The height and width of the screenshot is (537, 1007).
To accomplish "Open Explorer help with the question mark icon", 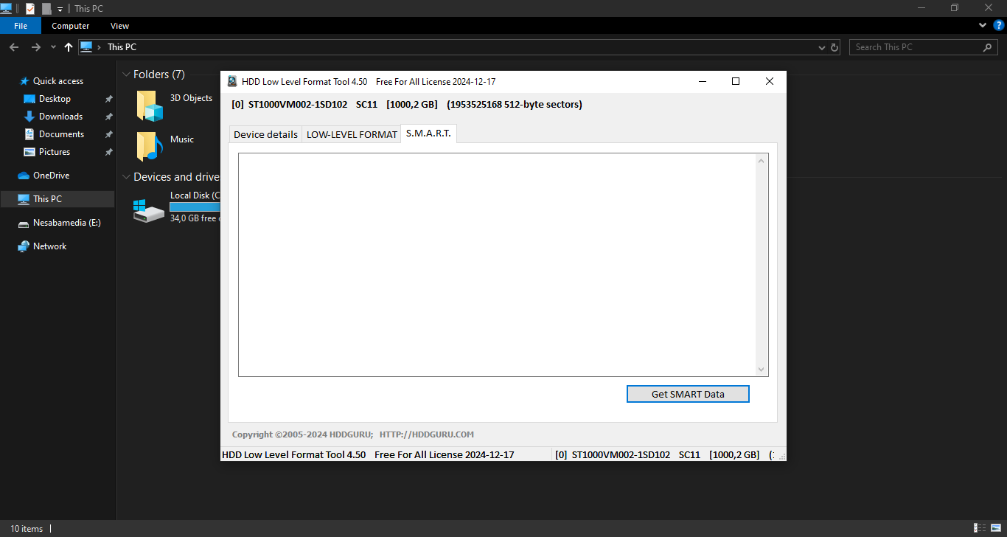I will click(999, 25).
